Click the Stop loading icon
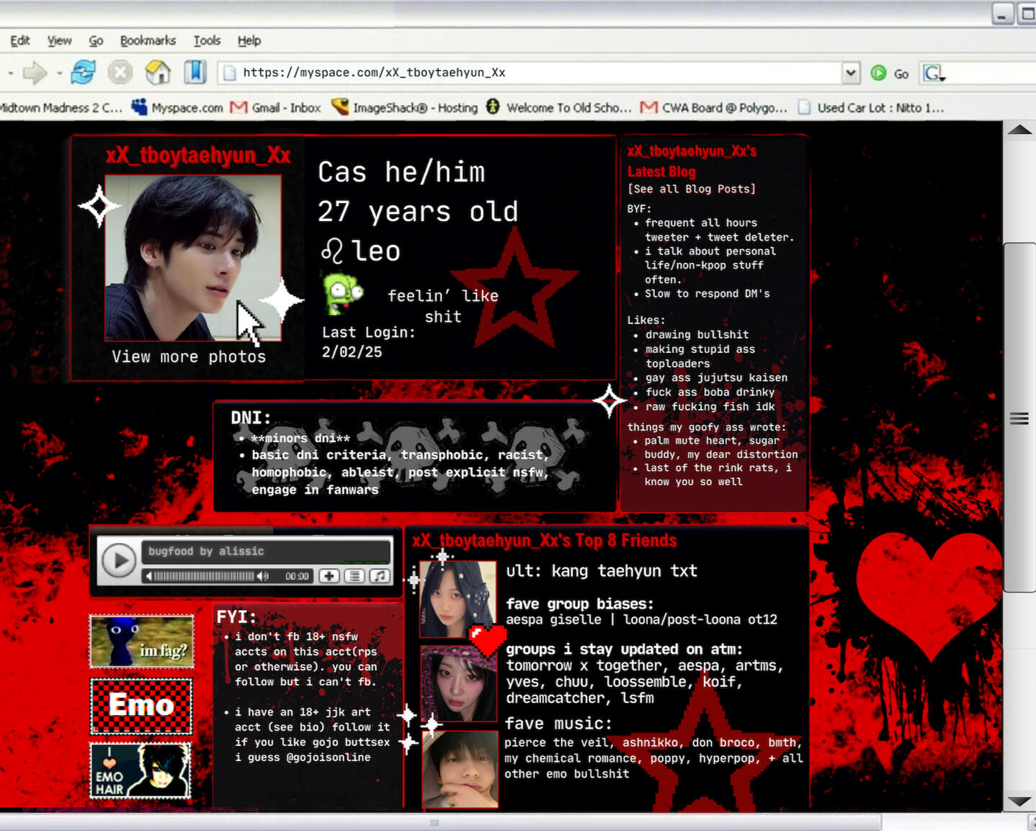This screenshot has width=1036, height=831. (120, 73)
